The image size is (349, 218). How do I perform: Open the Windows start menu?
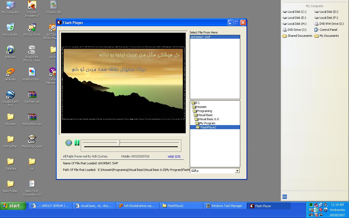coord(13,206)
